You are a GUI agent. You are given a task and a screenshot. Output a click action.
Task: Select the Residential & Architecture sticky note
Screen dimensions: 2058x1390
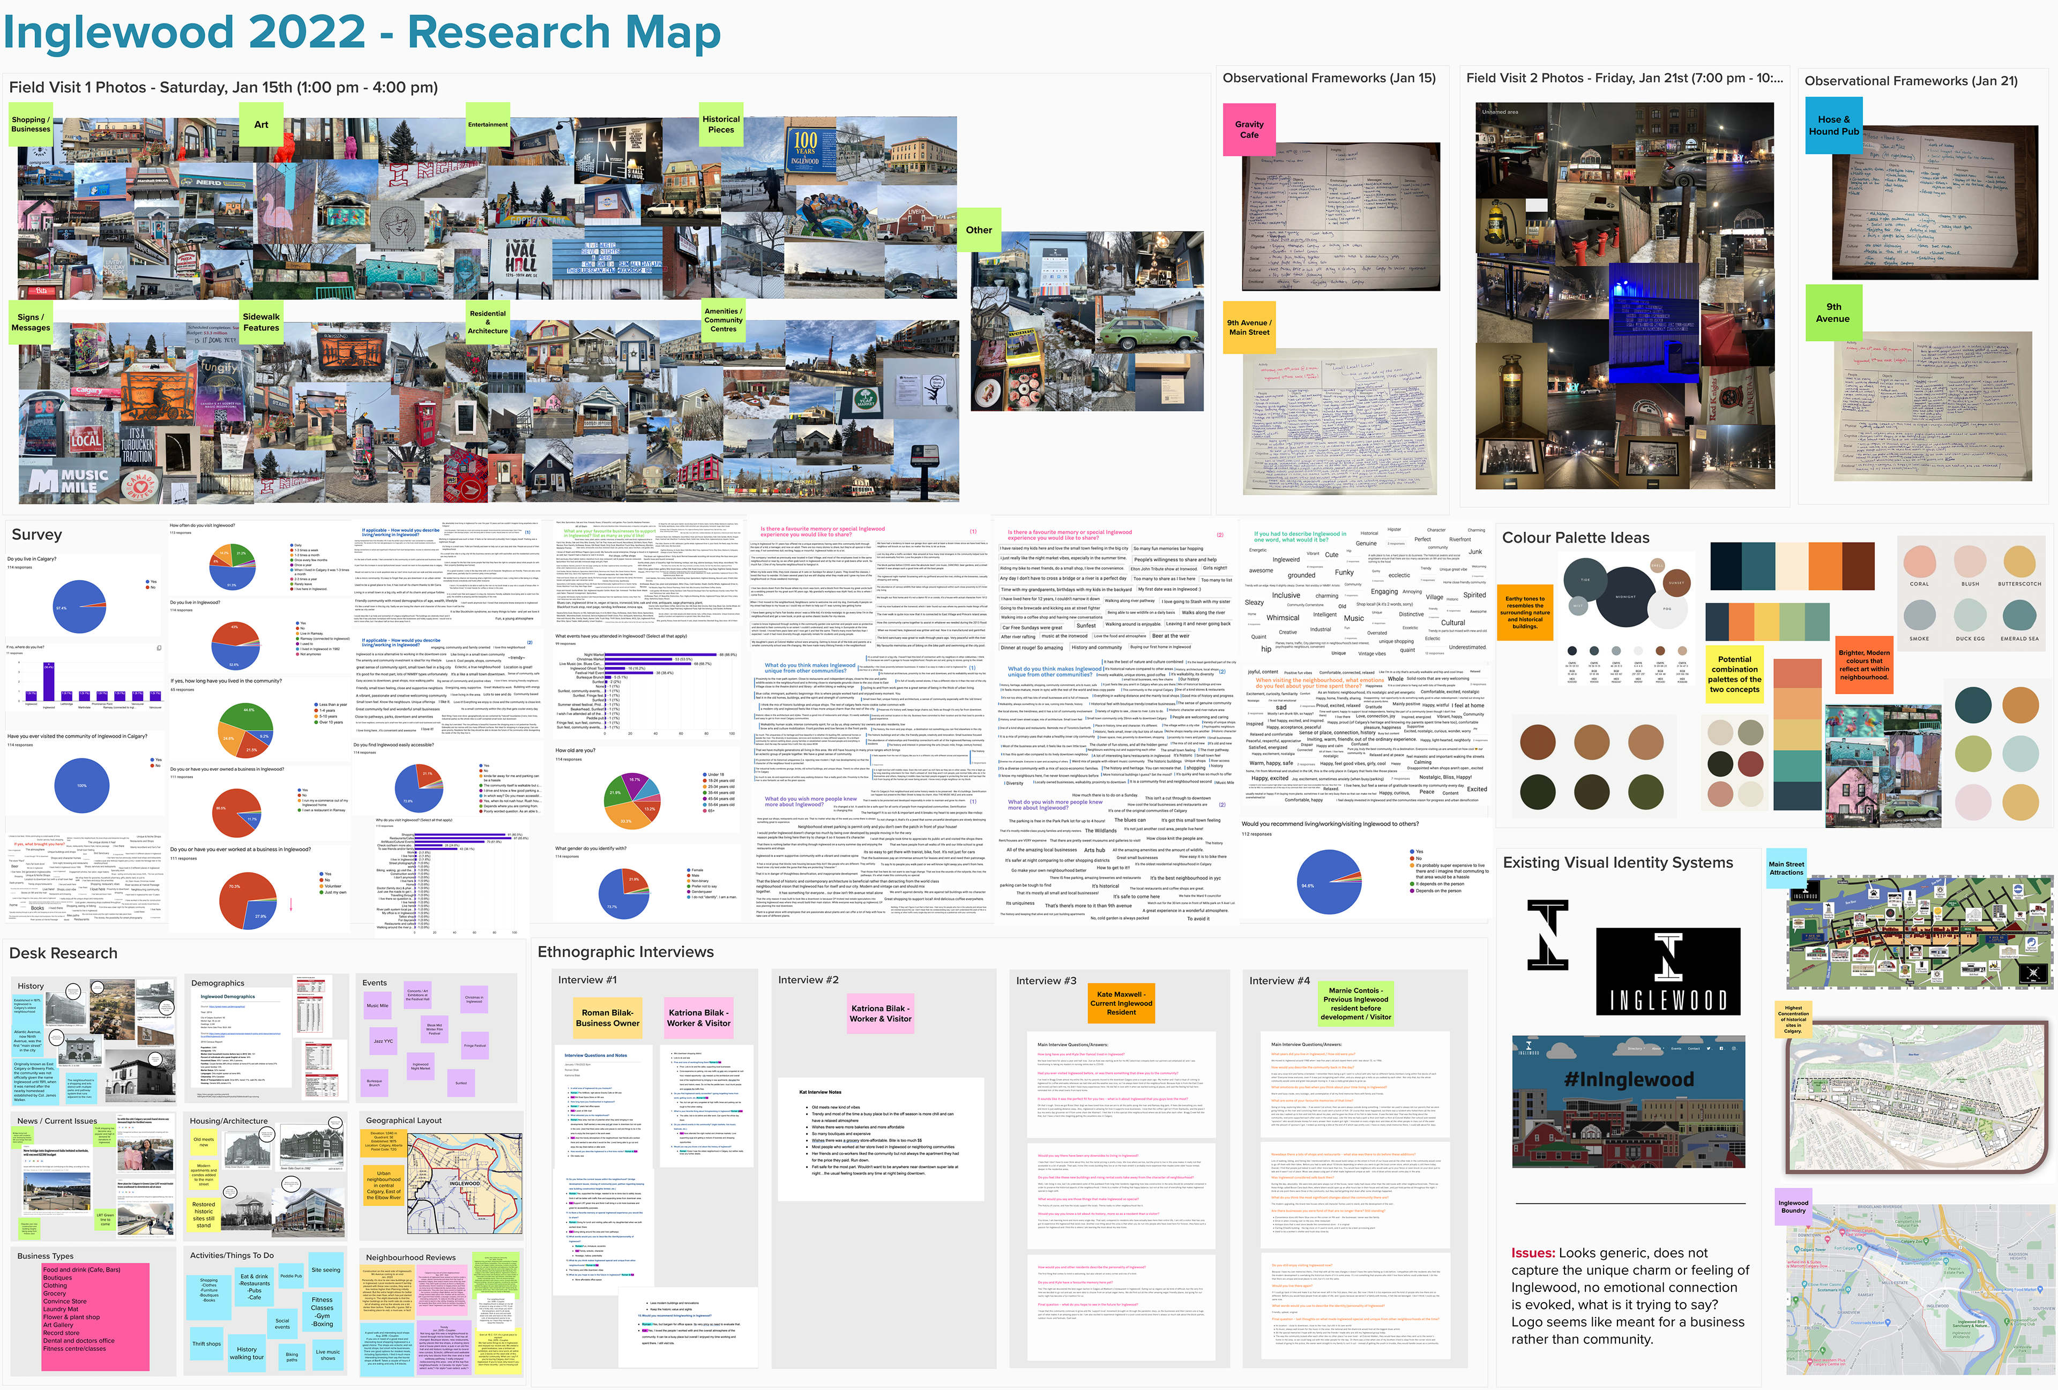coord(488,322)
